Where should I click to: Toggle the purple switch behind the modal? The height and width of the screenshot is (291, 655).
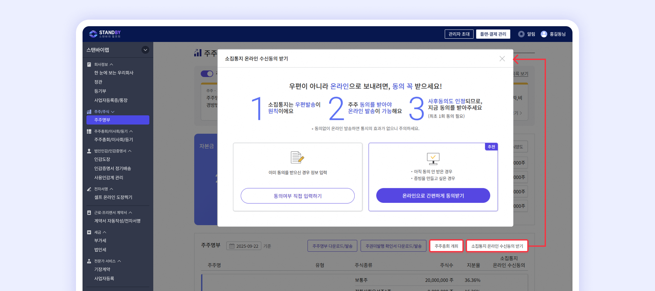point(207,74)
